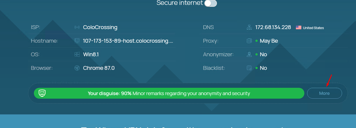This screenshot has width=356, height=128.
Task: Open the More details button
Action: 324,93
